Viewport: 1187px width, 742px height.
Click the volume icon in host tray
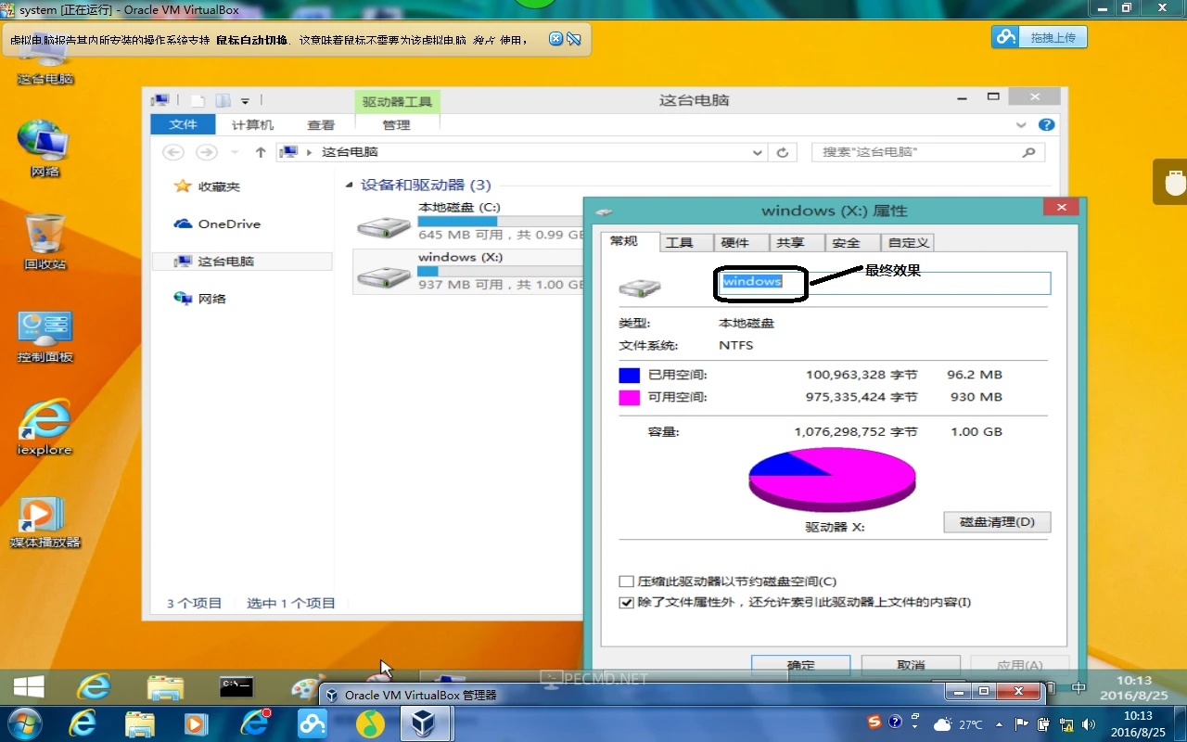[1089, 724]
